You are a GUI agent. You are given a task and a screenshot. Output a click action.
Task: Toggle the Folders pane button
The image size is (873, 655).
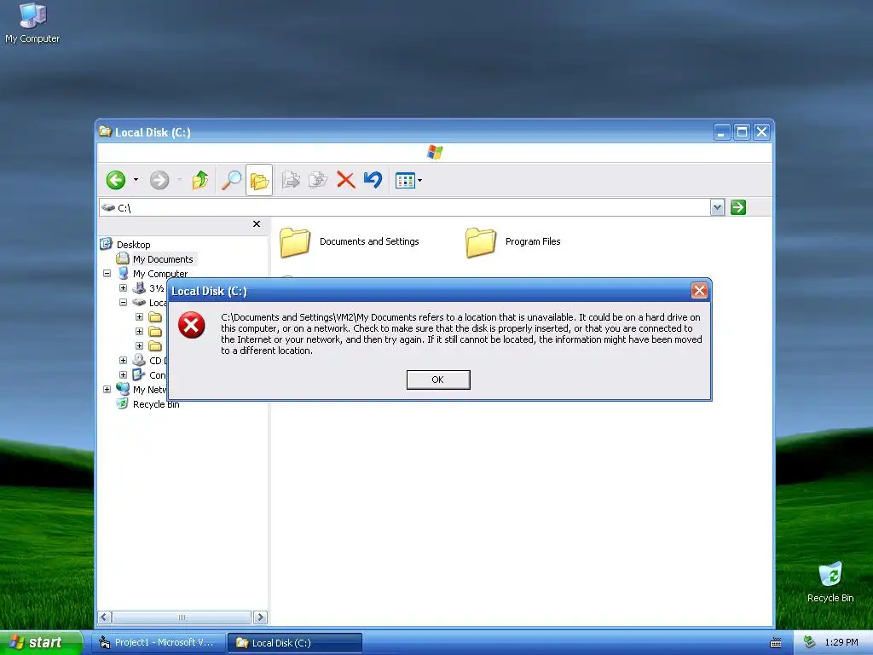point(259,180)
